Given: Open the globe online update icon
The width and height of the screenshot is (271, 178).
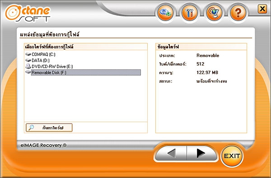Looking at the screenshot, I should point(214,13).
